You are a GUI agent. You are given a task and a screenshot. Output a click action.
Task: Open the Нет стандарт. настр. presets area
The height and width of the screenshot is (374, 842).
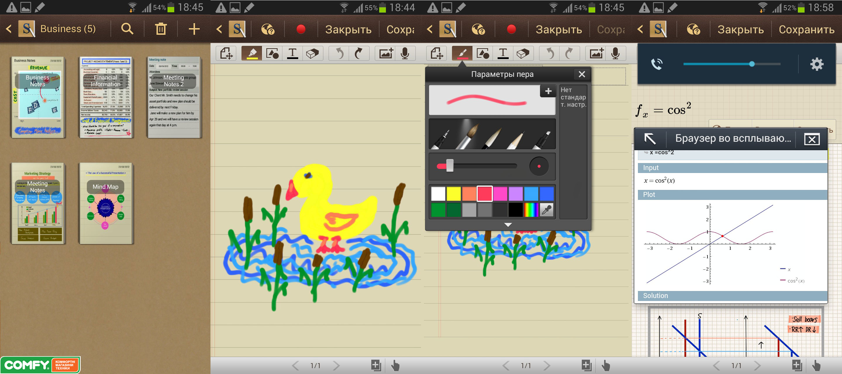pos(573,152)
